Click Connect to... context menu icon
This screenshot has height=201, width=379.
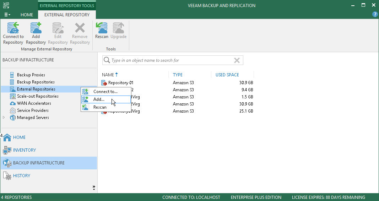click(85, 92)
